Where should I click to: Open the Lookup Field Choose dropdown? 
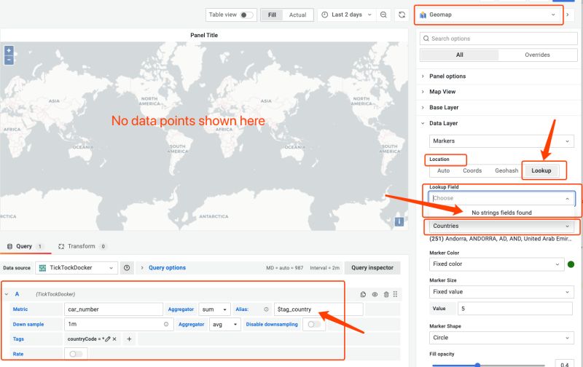pyautogui.click(x=501, y=198)
